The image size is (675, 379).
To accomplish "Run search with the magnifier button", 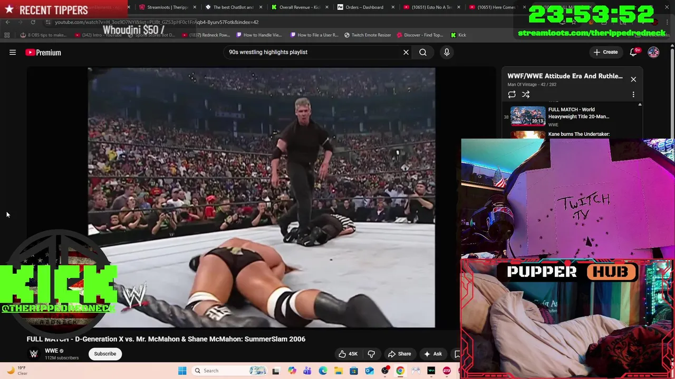I will point(423,52).
